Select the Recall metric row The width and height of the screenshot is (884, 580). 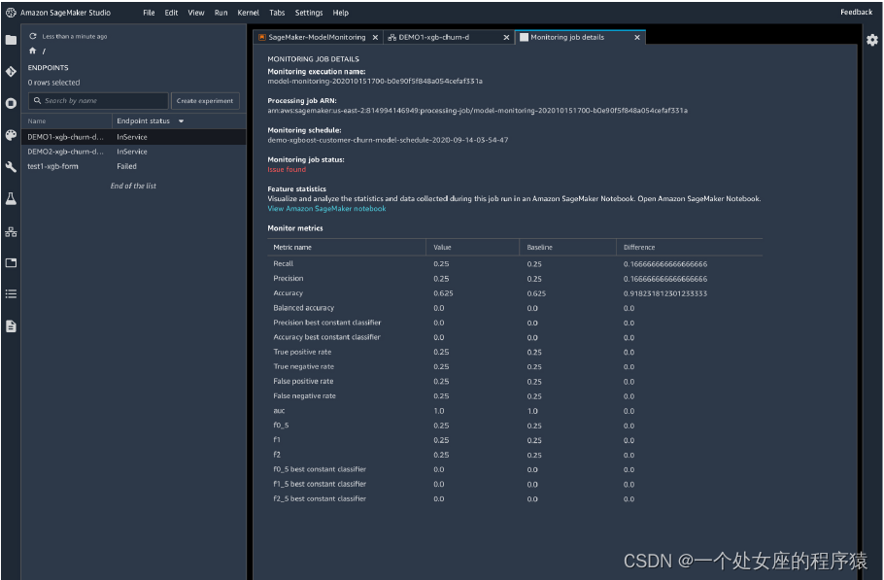pyautogui.click(x=515, y=264)
